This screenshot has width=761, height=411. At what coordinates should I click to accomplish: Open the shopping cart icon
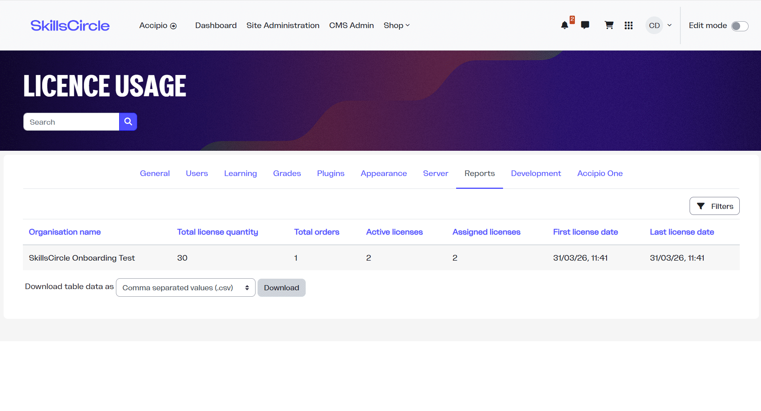pyautogui.click(x=609, y=25)
